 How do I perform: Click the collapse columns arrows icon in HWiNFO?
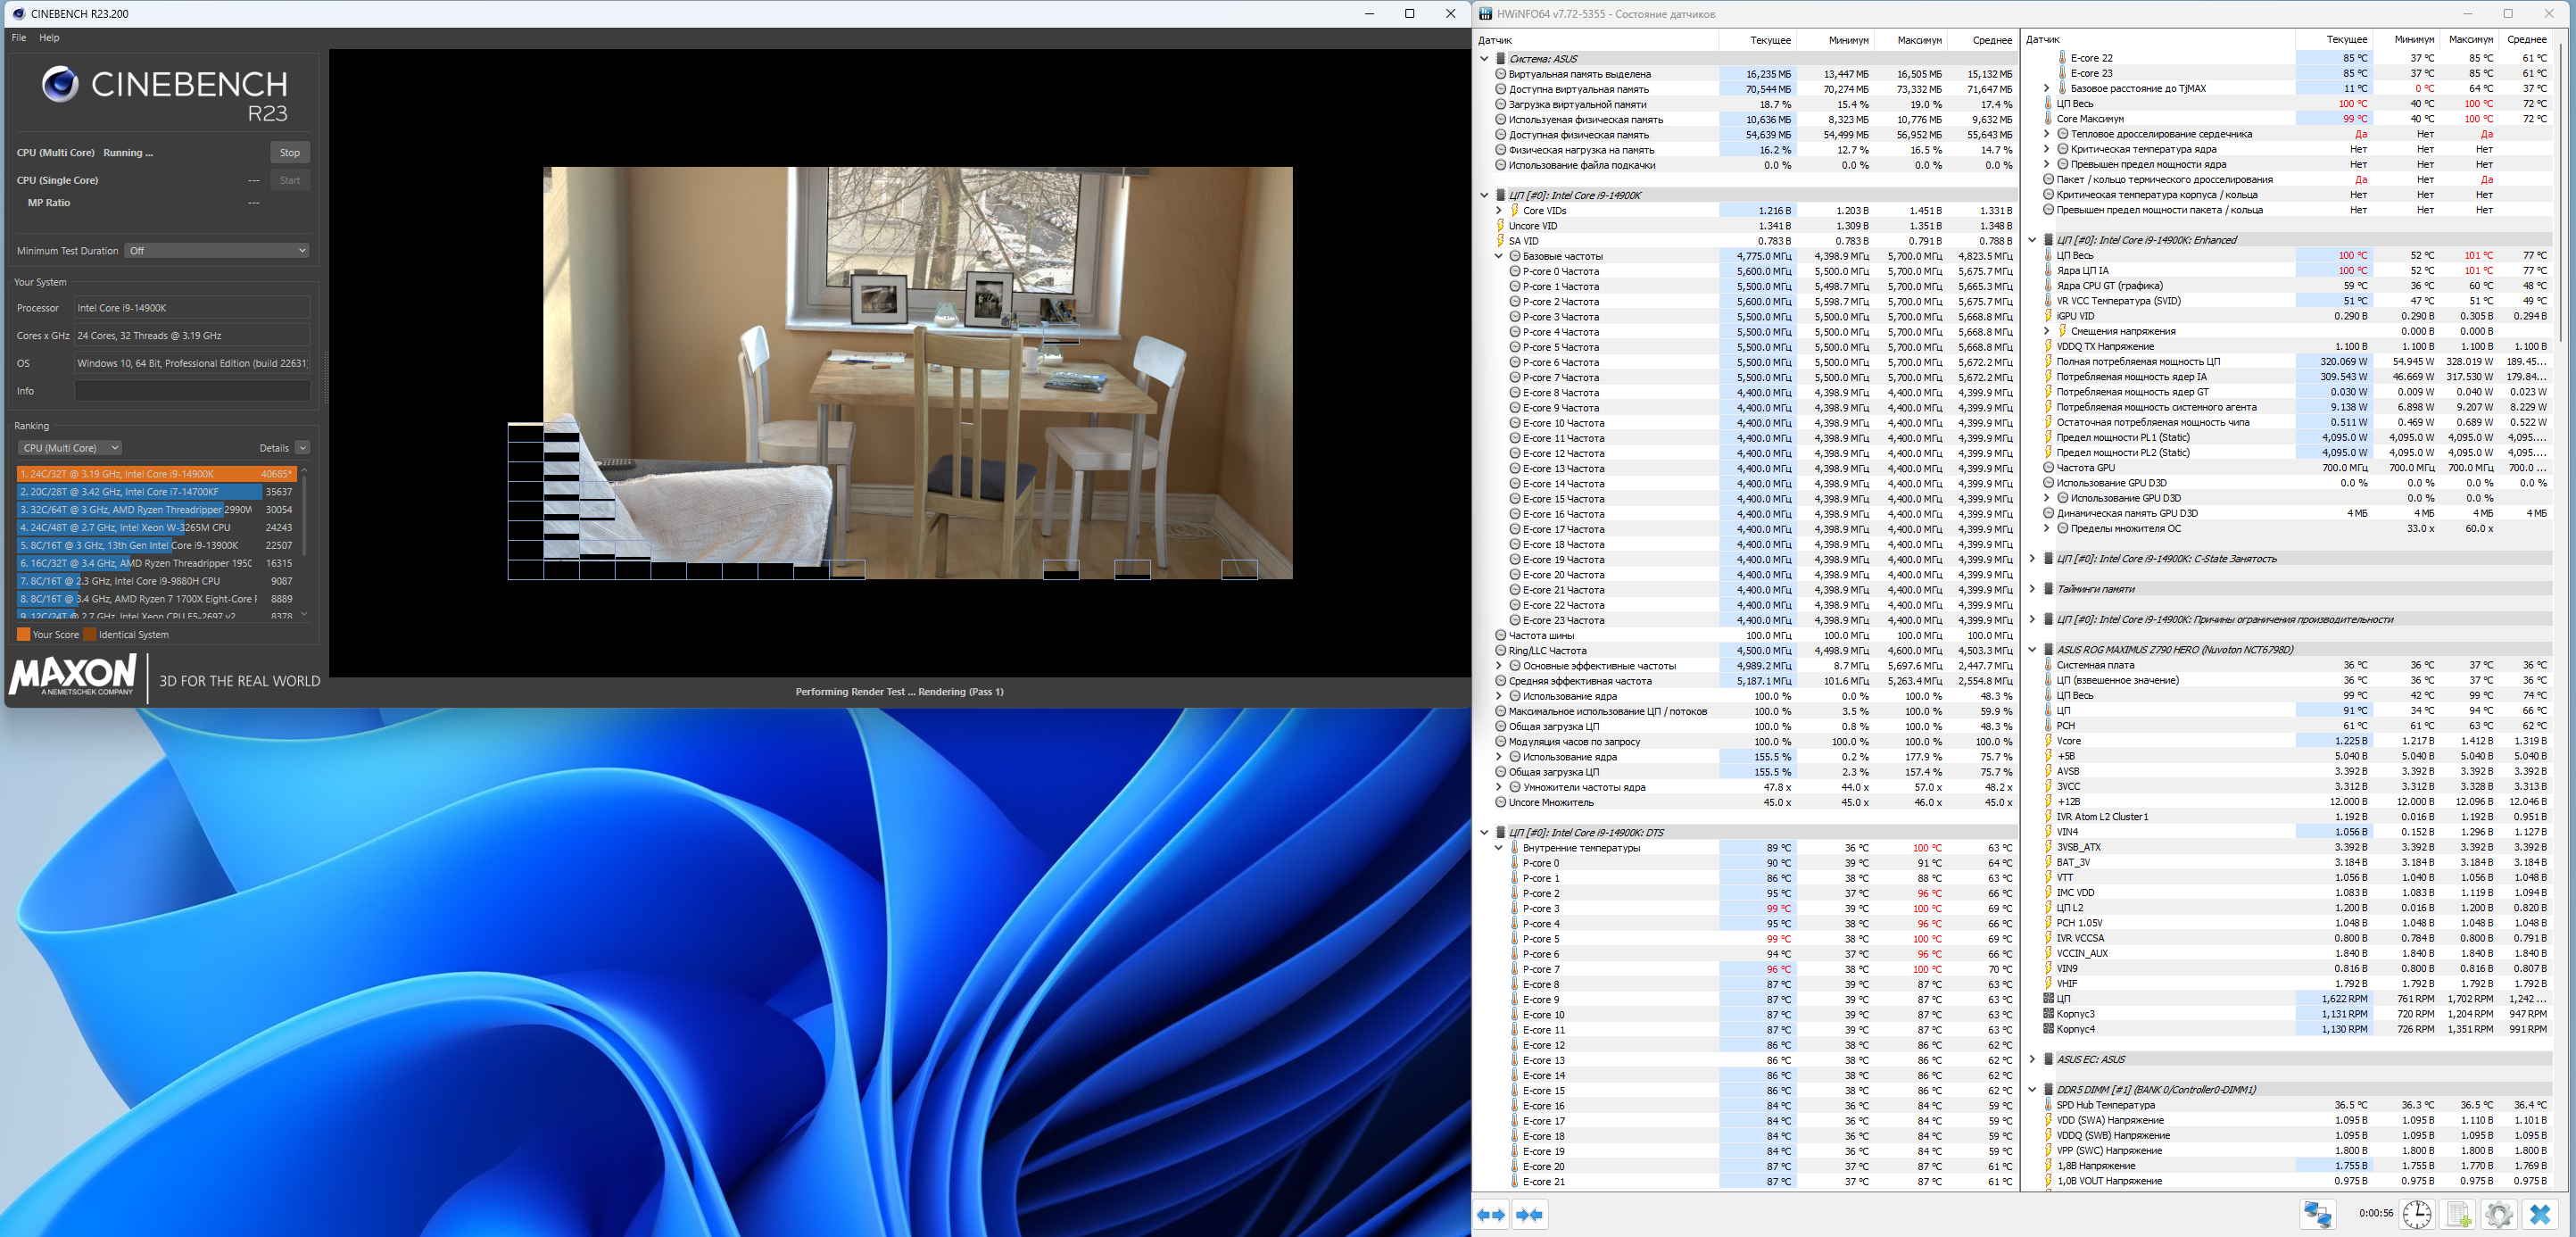point(1529,1214)
